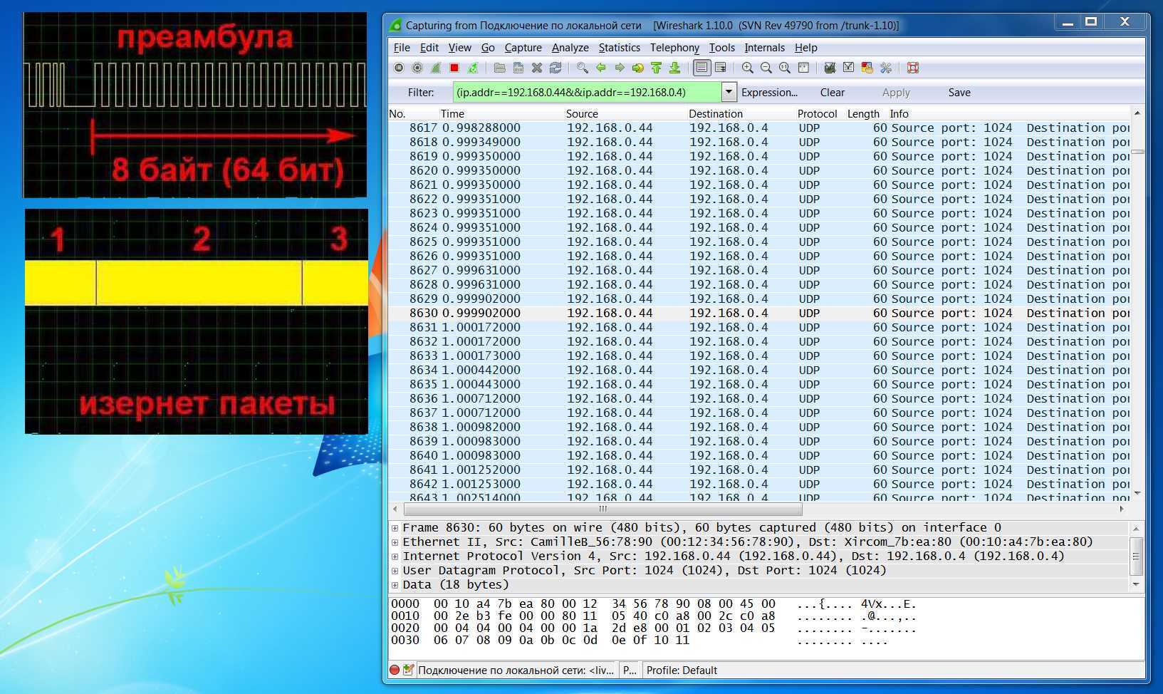Image resolution: width=1163 pixels, height=694 pixels.
Task: Edit capture filters icon
Action: click(830, 68)
